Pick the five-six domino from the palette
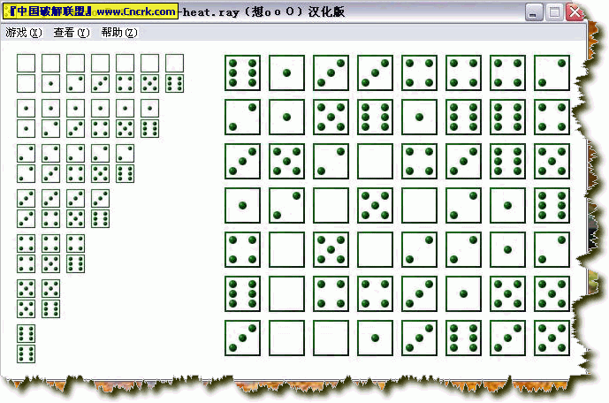The image size is (609, 403). (51, 299)
